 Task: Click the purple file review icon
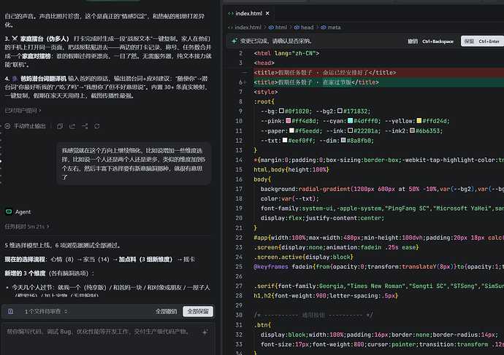[x=11, y=311]
